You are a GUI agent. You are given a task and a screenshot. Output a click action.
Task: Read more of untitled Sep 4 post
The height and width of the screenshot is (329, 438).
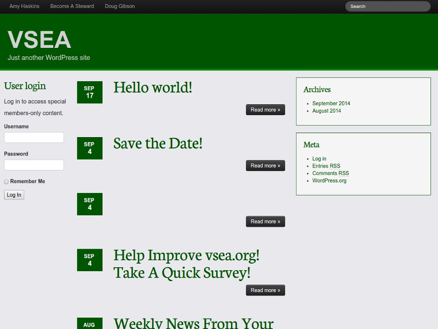pos(265,221)
